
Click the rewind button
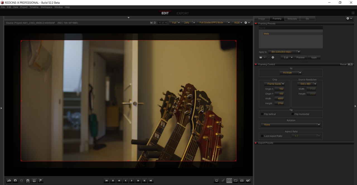pyautogui.click(x=119, y=181)
